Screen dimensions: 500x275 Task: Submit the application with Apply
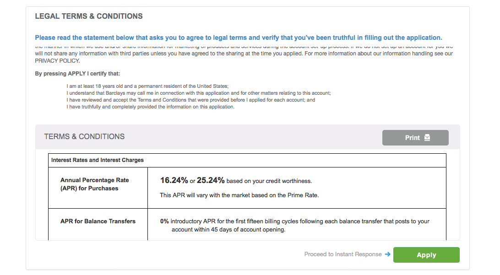tap(426, 255)
